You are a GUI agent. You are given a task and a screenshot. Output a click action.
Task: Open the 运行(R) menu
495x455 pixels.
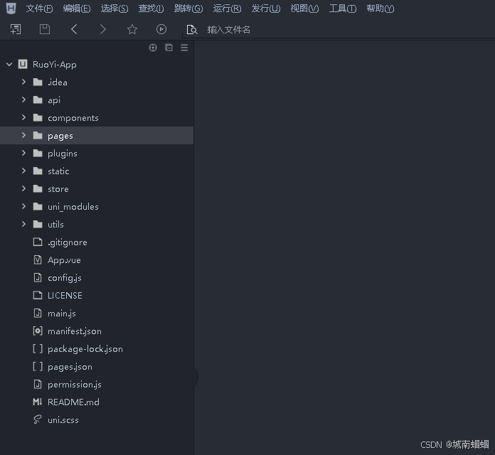click(x=227, y=9)
